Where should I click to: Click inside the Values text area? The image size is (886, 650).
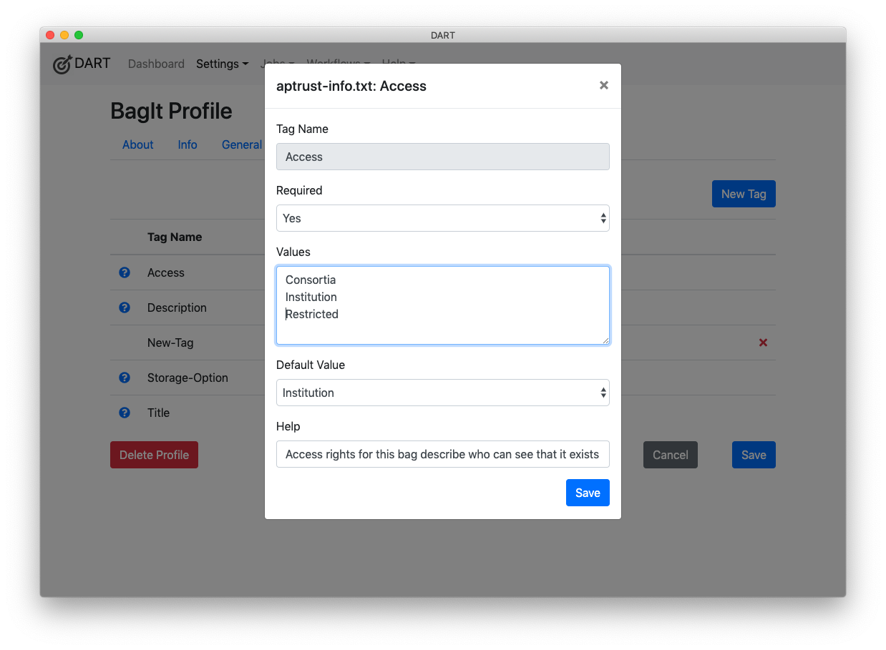pyautogui.click(x=442, y=305)
